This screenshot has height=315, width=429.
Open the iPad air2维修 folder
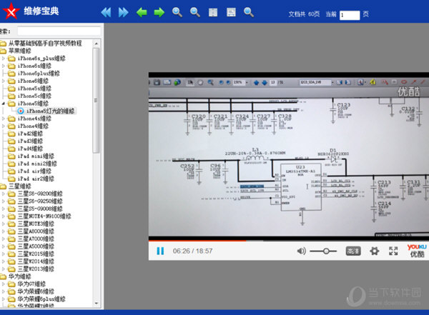click(x=36, y=179)
